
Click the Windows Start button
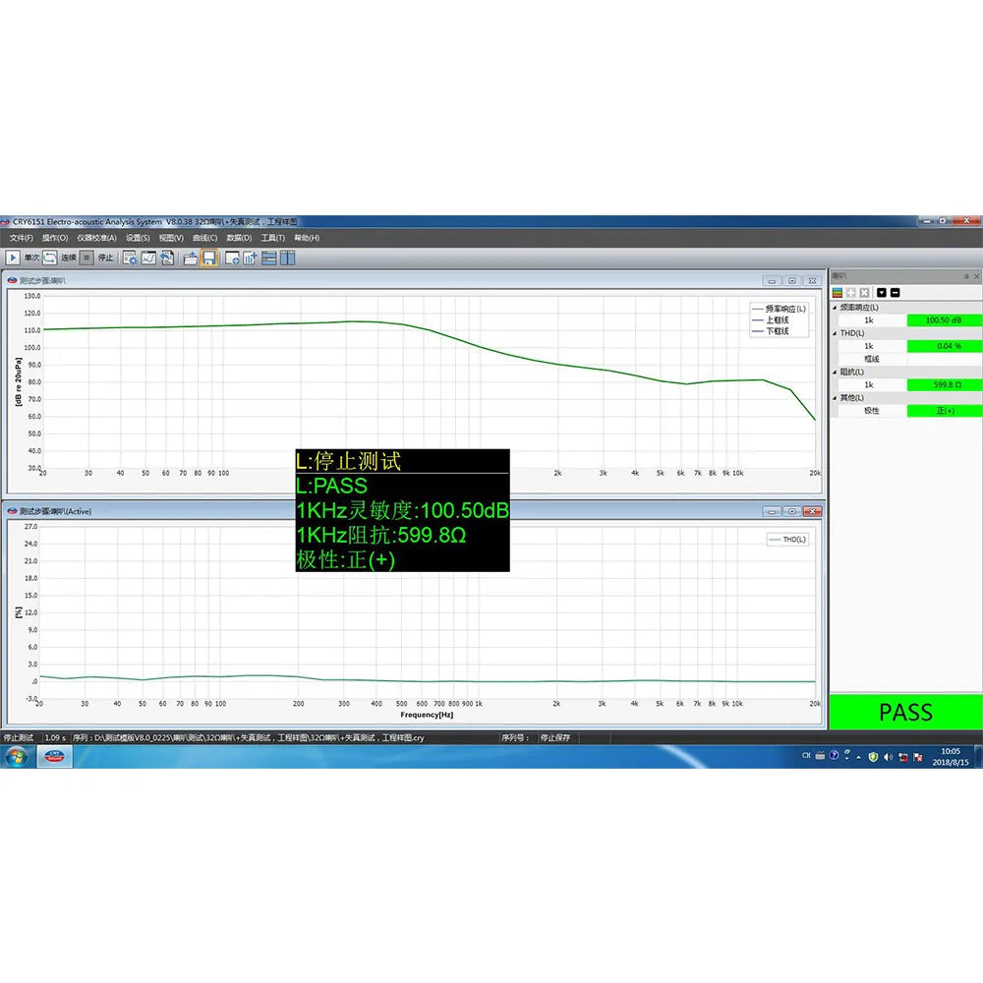pos(17,756)
